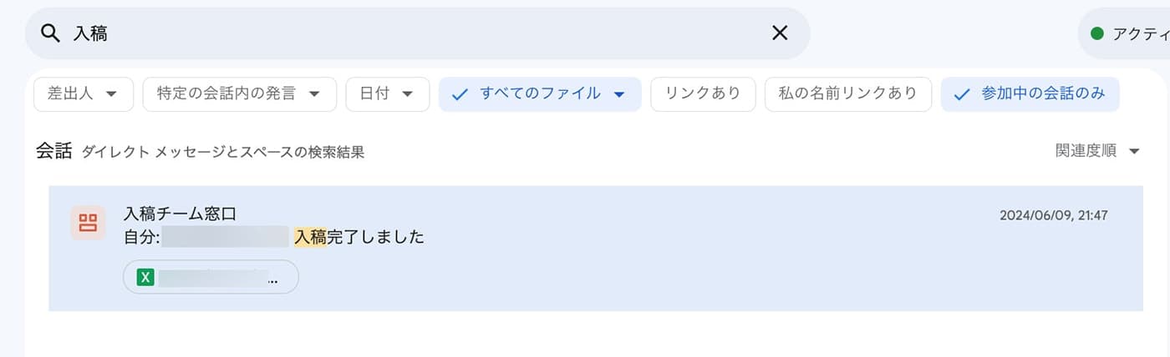
Task: Click the checkmark on すべてのファイル chip
Action: point(459,94)
